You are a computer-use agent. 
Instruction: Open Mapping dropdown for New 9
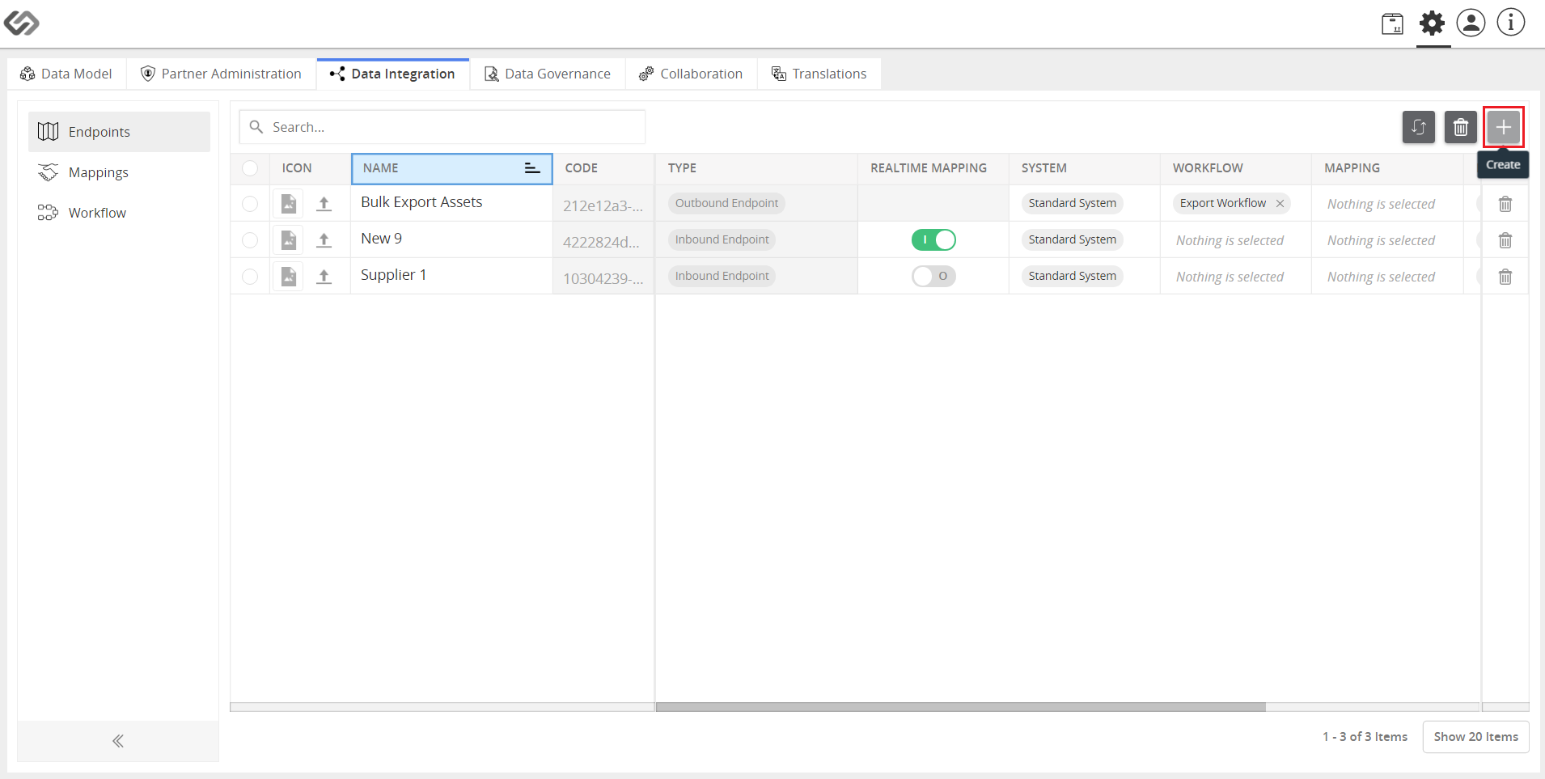1386,240
